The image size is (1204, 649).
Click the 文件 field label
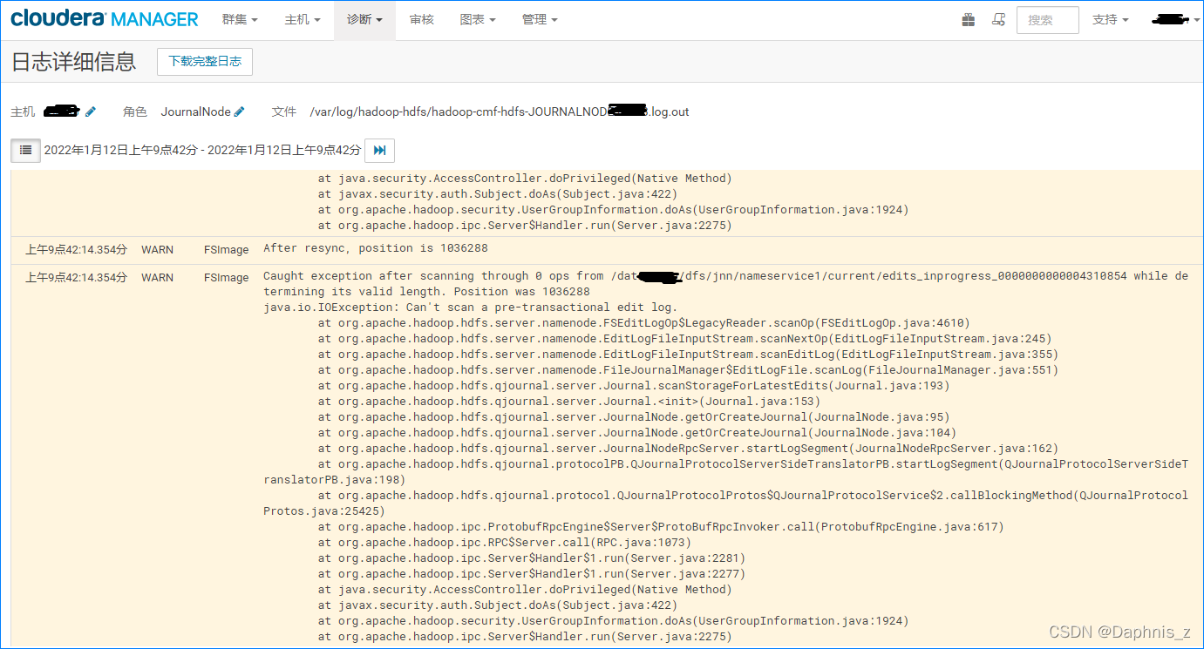coord(284,112)
